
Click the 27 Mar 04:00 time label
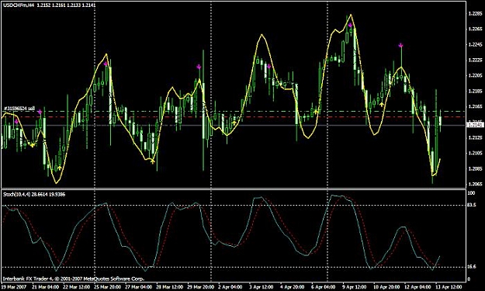coord(139,286)
